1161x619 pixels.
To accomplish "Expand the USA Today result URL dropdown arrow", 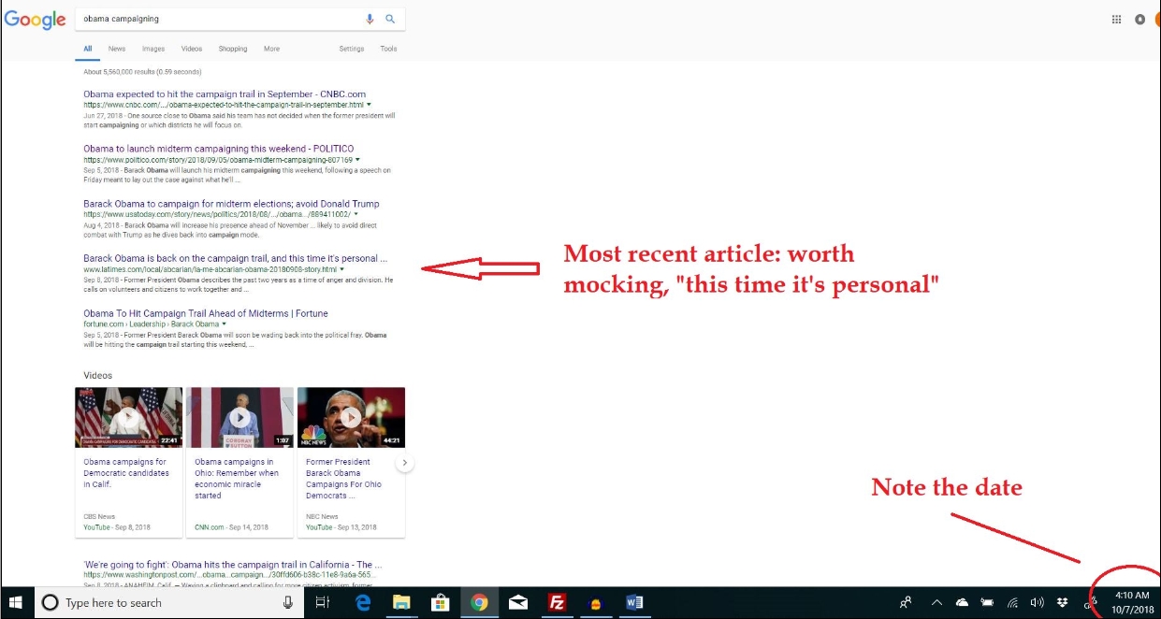I will tap(356, 215).
